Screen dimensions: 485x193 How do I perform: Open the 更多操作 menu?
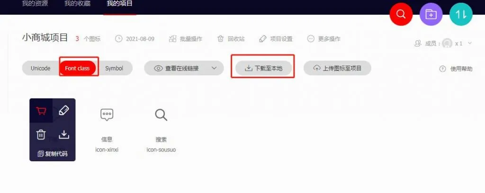pyautogui.click(x=323, y=39)
